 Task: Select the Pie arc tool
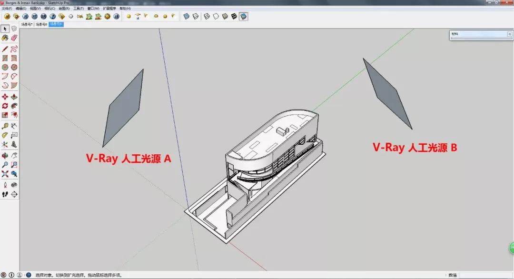14,86
